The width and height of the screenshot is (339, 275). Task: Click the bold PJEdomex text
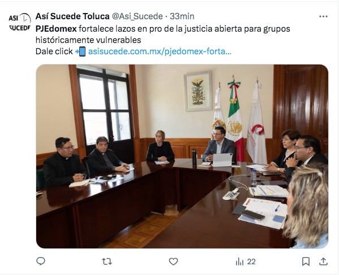click(x=56, y=29)
